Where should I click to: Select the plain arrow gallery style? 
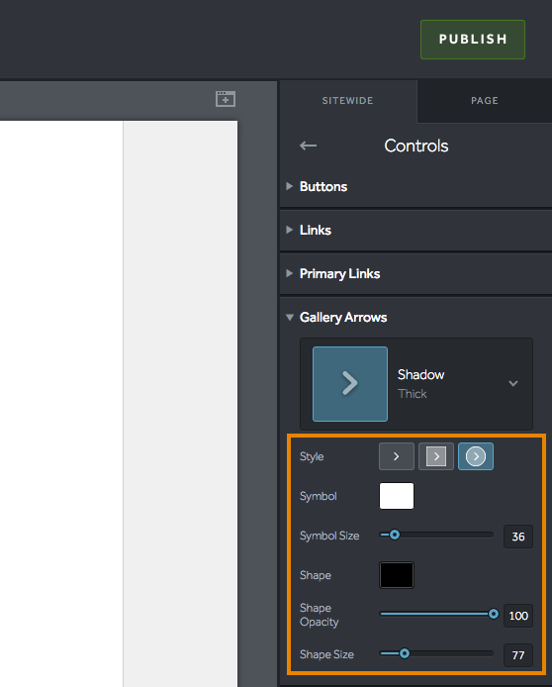396,456
